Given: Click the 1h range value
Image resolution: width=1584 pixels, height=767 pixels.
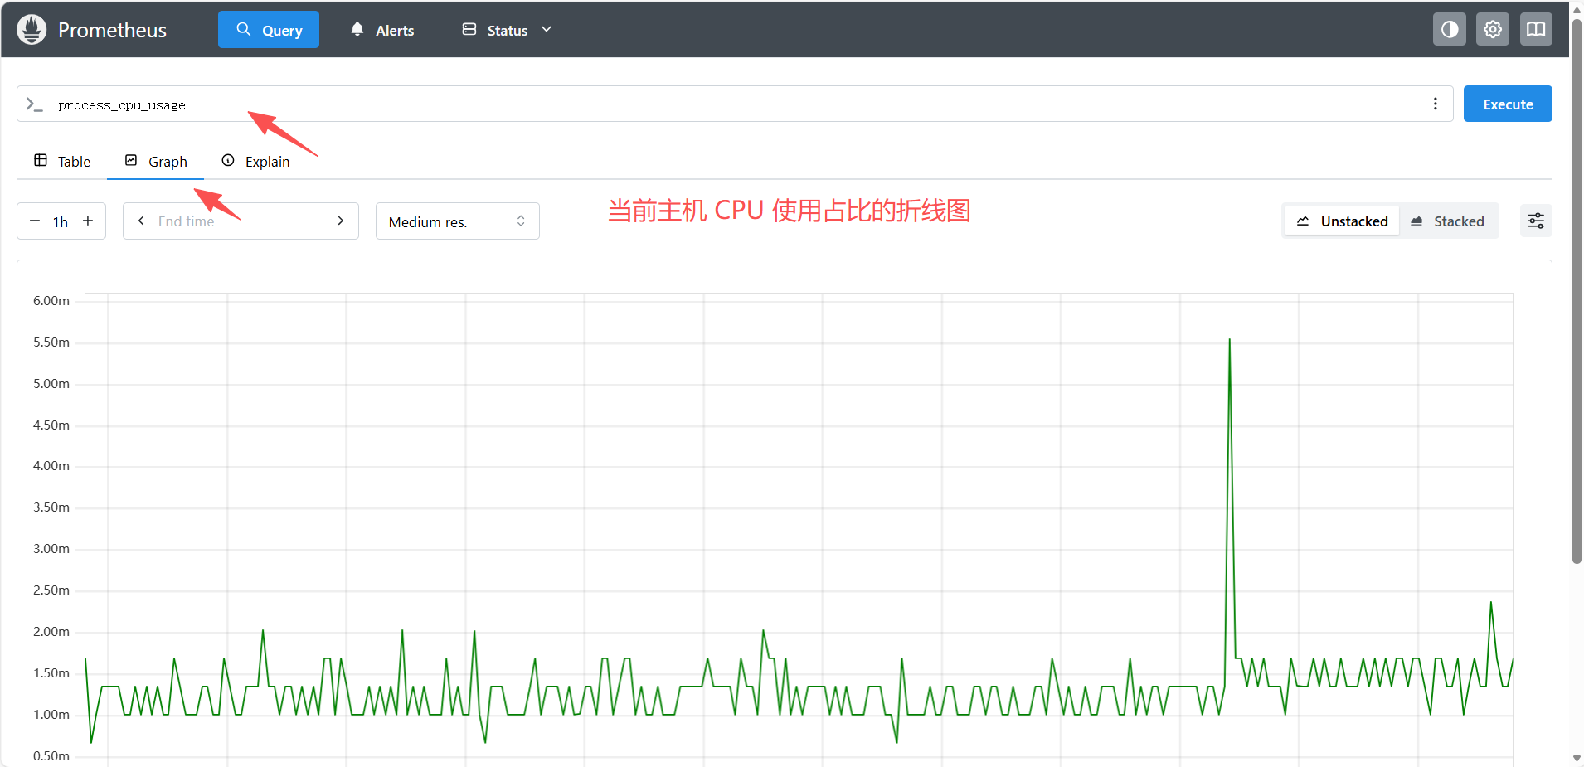Looking at the screenshot, I should click(x=61, y=221).
